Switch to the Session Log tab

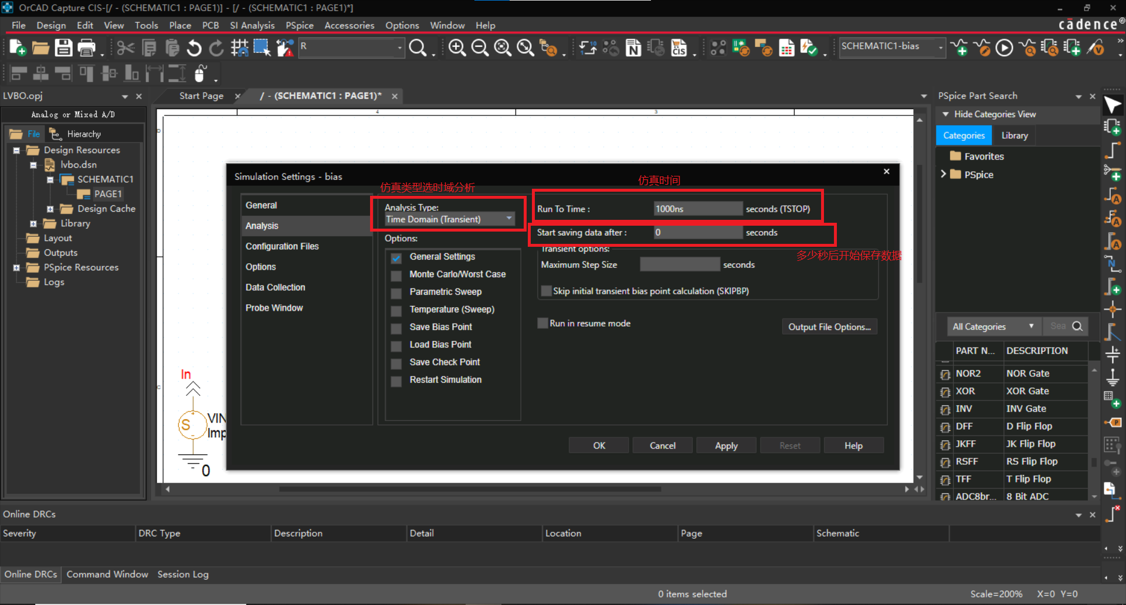click(183, 575)
